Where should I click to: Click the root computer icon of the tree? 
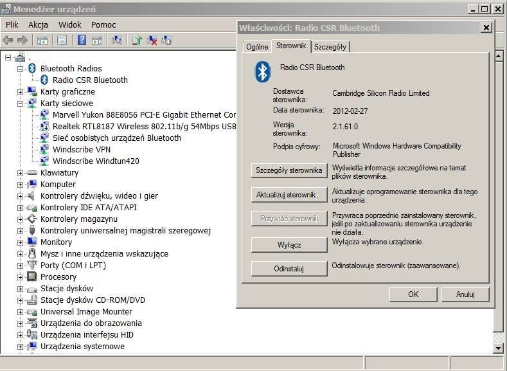(20, 57)
